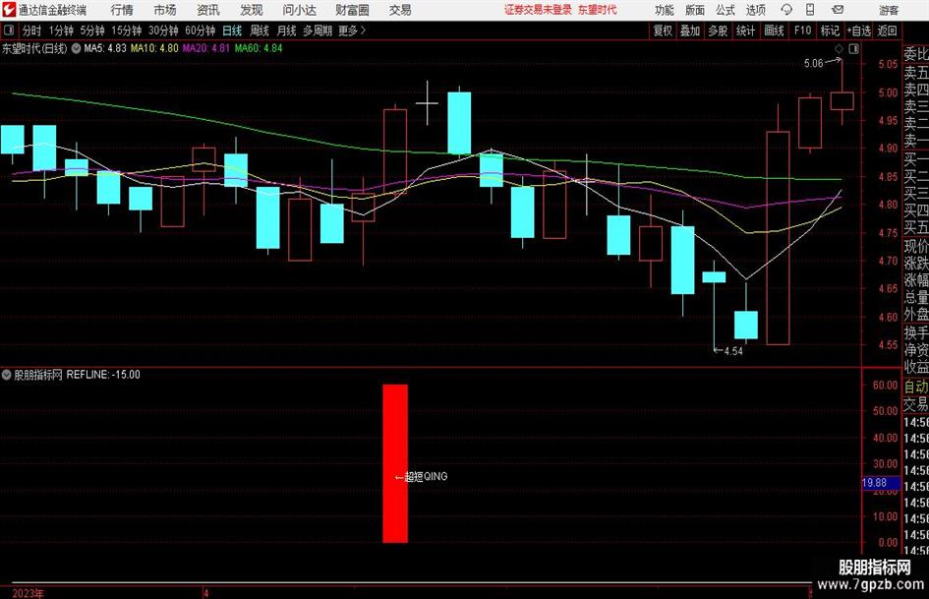This screenshot has width=929, height=599.
Task: Open the 市场 menu
Action: pos(165,10)
